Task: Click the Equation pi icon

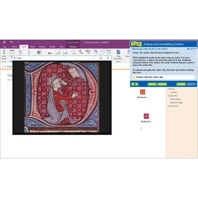Action: (x=128, y=52)
